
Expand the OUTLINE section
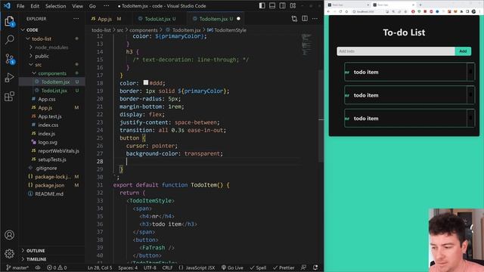coord(36,251)
